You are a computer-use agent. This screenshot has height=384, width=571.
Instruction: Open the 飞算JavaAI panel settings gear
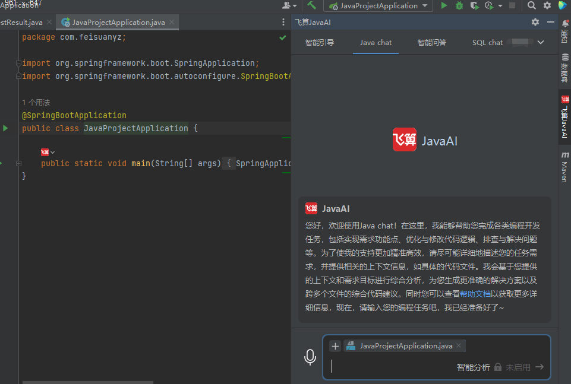[535, 22]
